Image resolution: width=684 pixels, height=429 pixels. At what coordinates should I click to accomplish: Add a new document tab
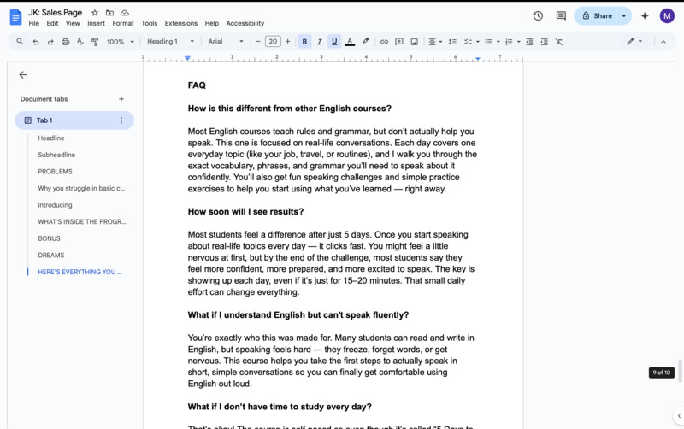pos(121,99)
